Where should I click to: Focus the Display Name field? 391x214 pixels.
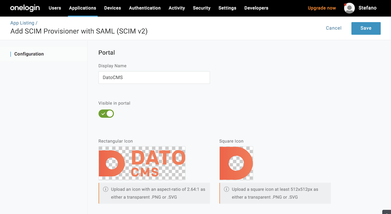[x=154, y=78]
